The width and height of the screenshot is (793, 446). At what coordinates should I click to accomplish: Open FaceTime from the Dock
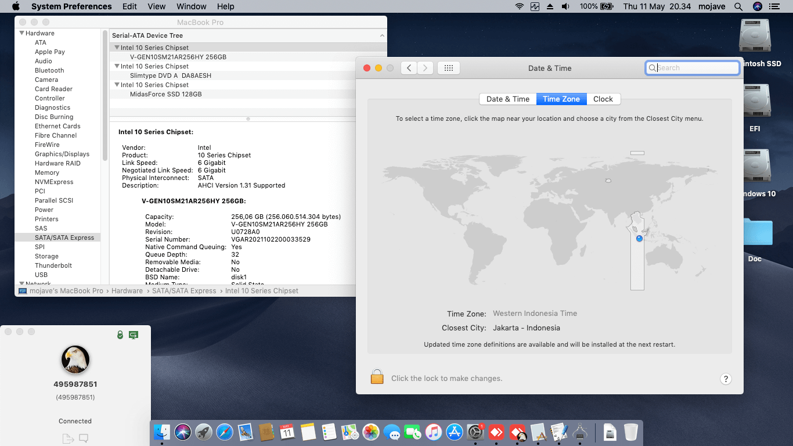tap(413, 432)
